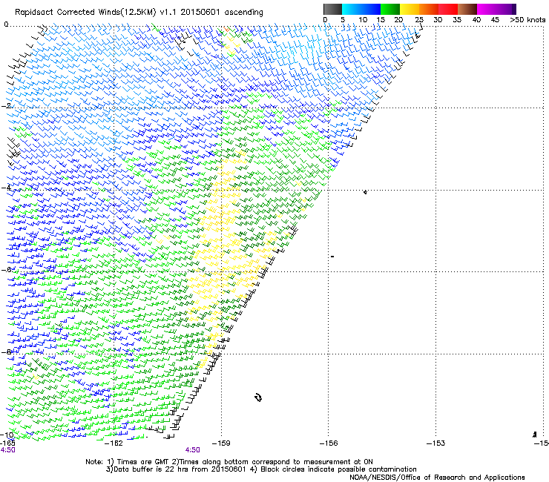Screen dimensions: 549x482
Task: Click the '-153' longitude axis label
Action: (x=436, y=443)
